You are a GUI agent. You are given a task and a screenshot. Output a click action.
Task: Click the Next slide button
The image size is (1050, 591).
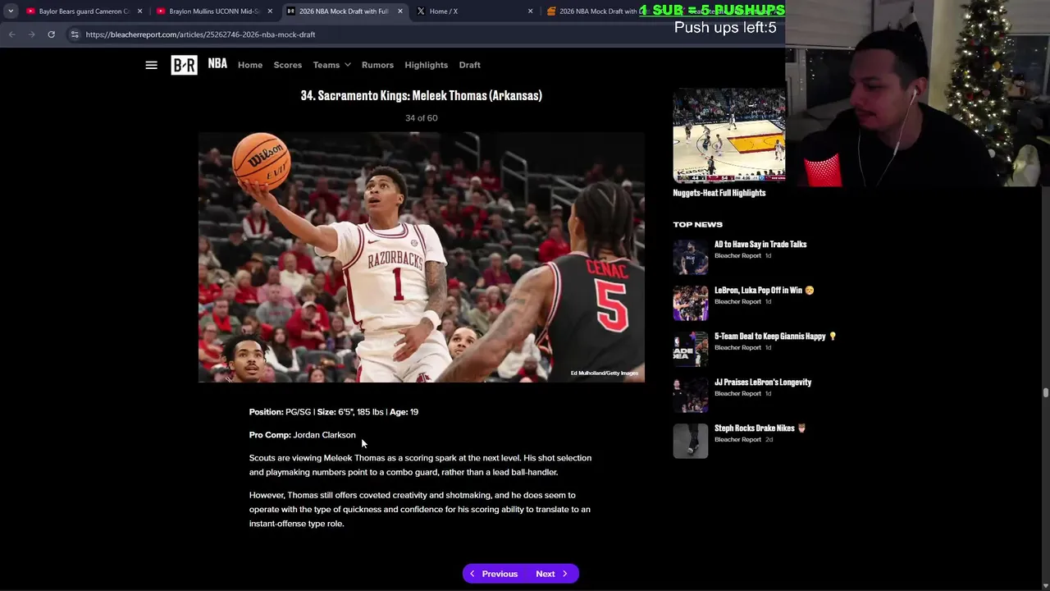[x=553, y=574]
